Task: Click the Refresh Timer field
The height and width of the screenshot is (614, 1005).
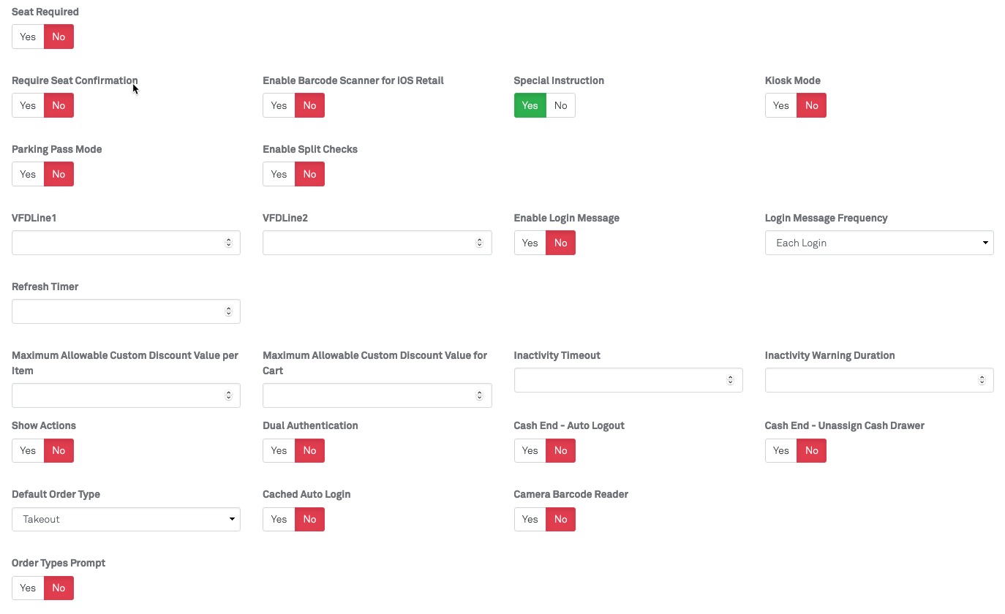Action: tap(118, 311)
